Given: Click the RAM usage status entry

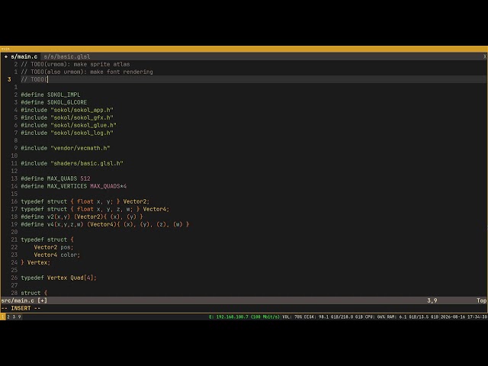Looking at the screenshot, I should point(413,317).
